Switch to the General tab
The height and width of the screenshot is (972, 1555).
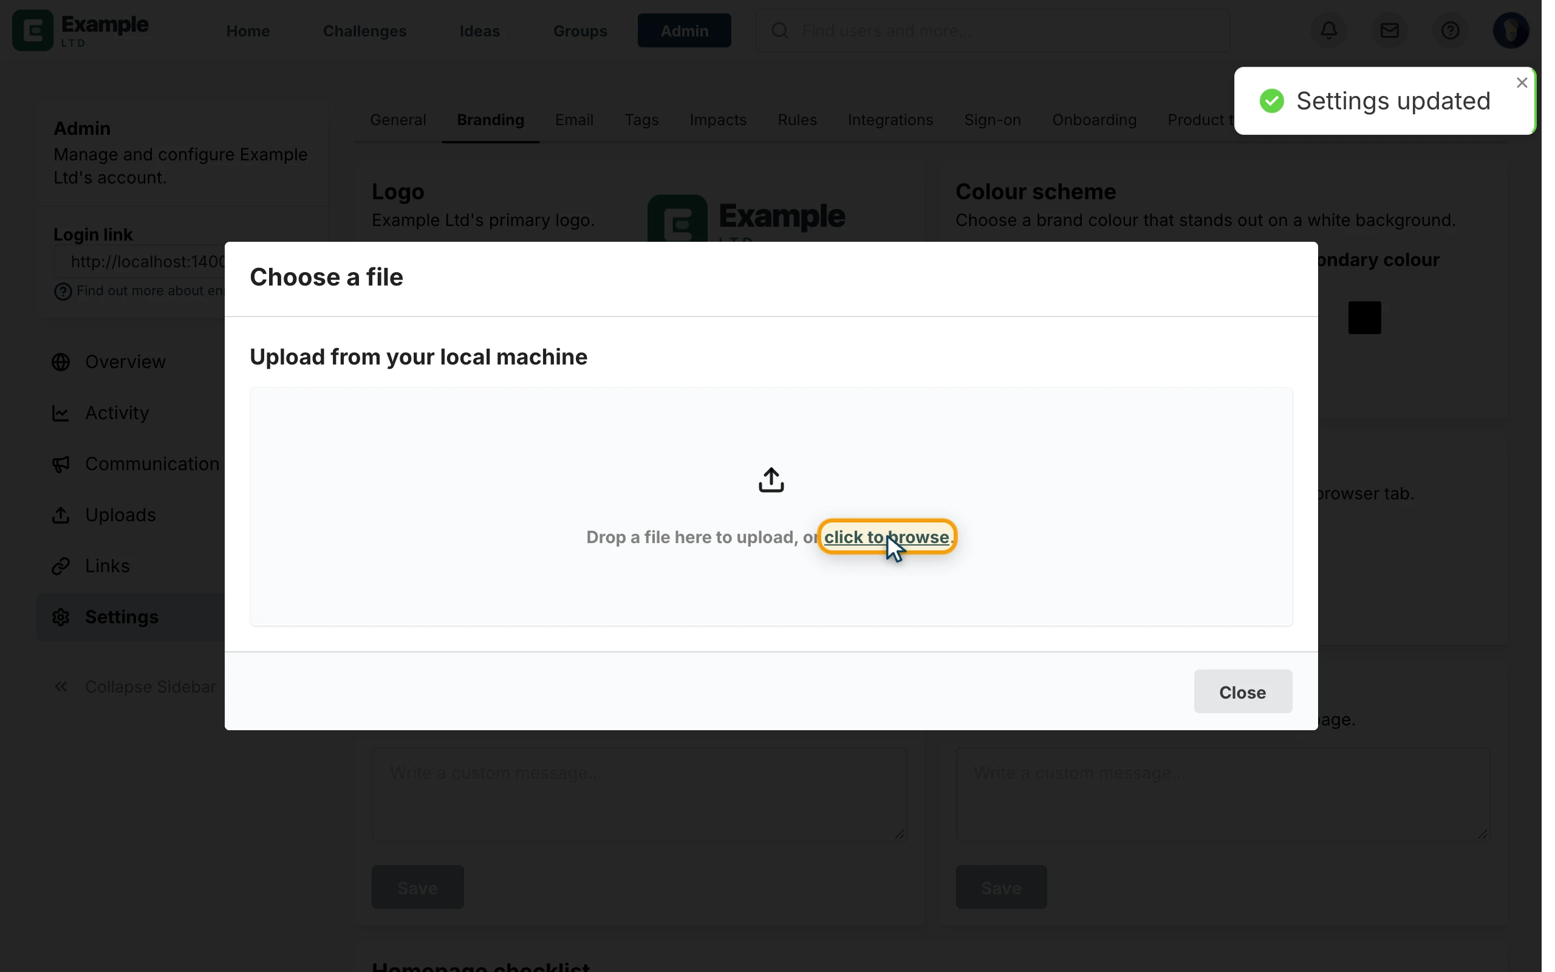(x=398, y=120)
